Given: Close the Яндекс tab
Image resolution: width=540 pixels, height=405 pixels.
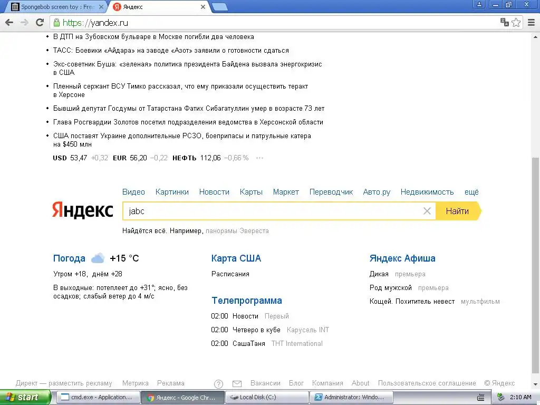Looking at the screenshot, I should tap(203, 7).
